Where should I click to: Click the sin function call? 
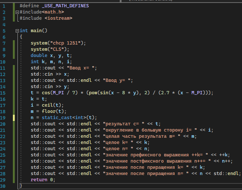click(104, 93)
